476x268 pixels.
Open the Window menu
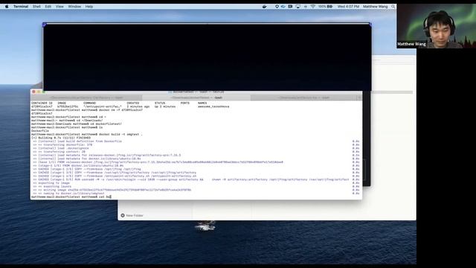click(74, 7)
